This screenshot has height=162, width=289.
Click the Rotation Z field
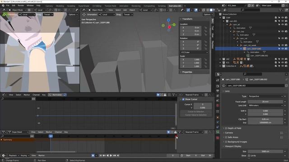click(191, 49)
